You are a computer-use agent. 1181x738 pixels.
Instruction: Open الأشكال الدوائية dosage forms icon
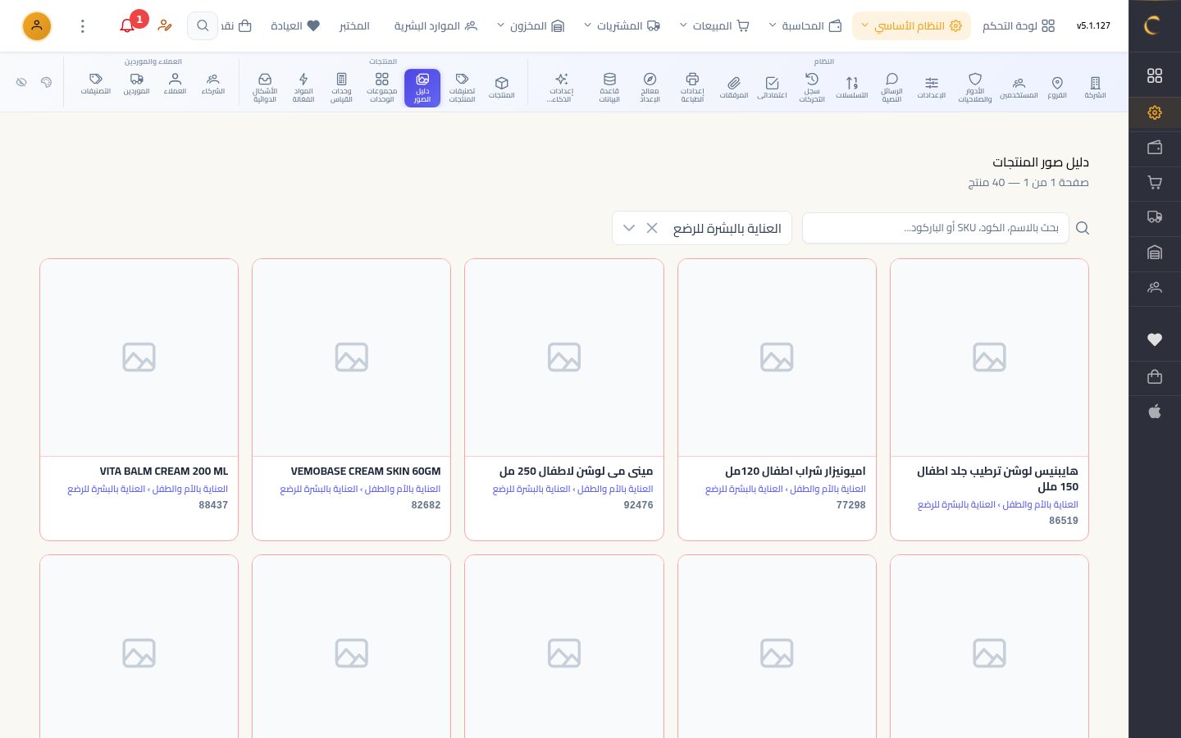[265, 88]
